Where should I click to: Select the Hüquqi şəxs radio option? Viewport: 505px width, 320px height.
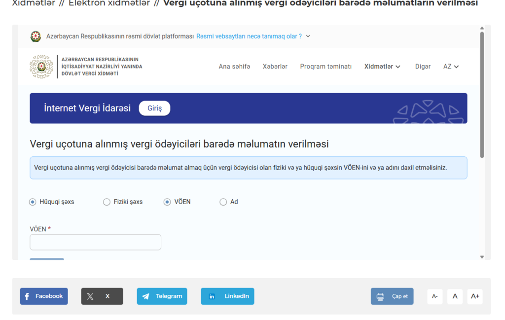[33, 202]
